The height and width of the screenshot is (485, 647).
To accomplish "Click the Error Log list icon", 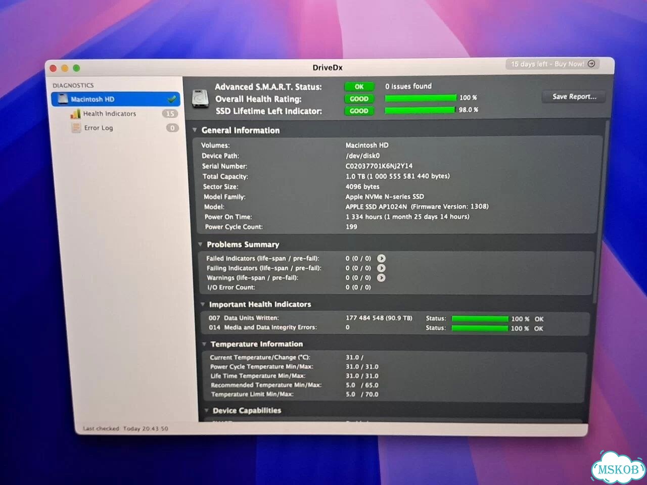I will [x=76, y=128].
